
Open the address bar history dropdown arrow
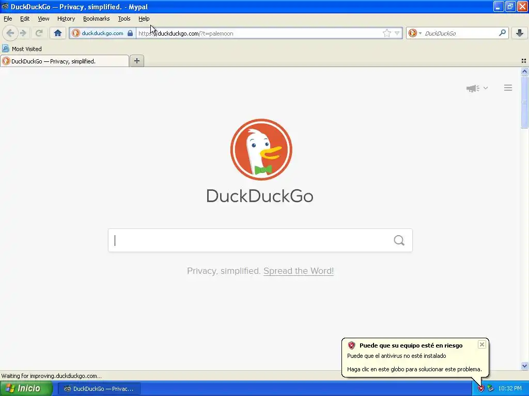pos(397,33)
